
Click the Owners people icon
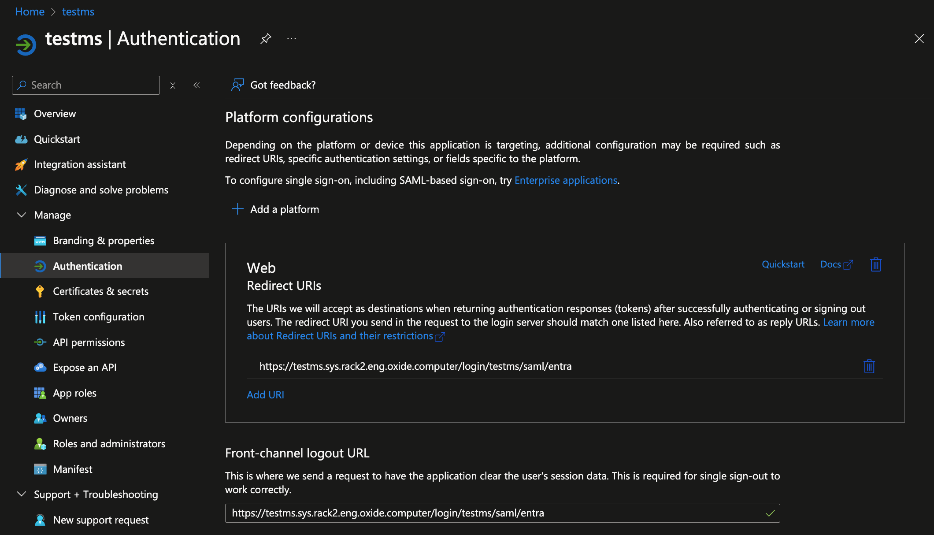click(x=40, y=418)
